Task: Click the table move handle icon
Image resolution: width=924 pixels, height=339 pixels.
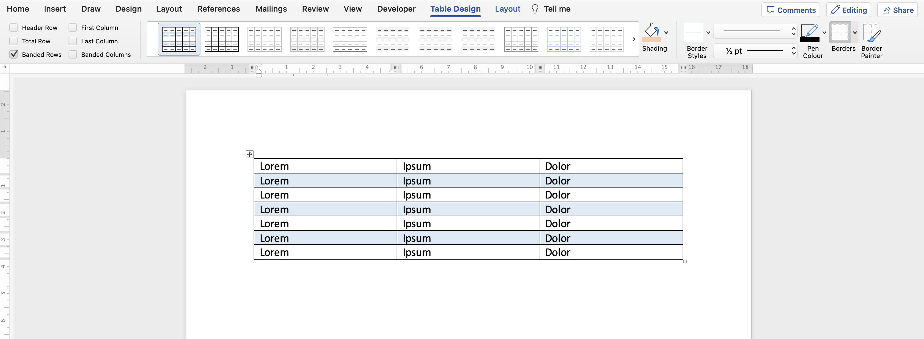Action: click(249, 154)
